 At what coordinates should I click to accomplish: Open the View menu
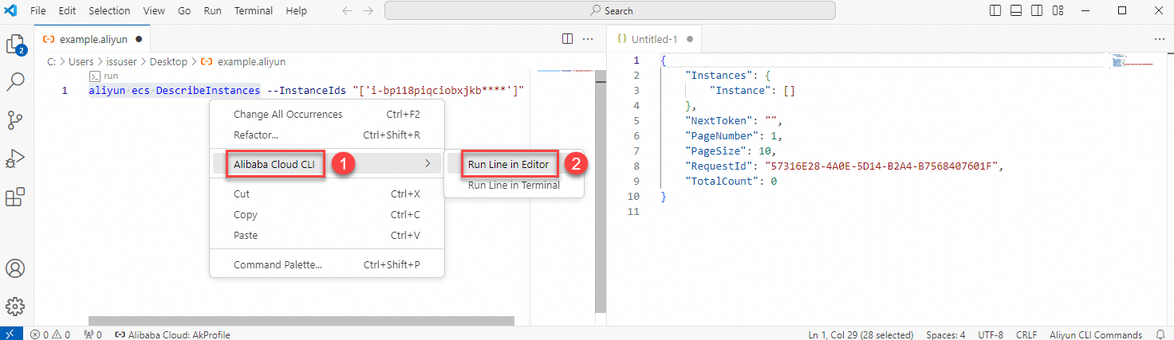[x=154, y=11]
